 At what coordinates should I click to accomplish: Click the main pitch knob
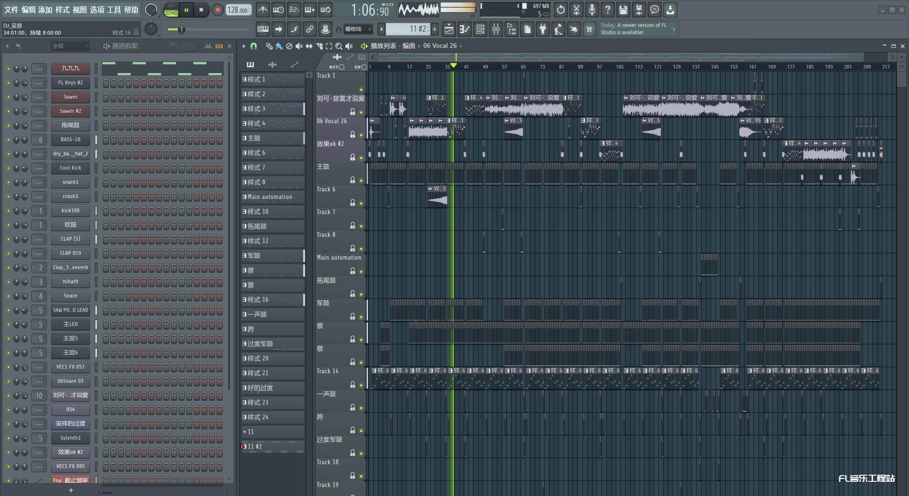click(151, 29)
